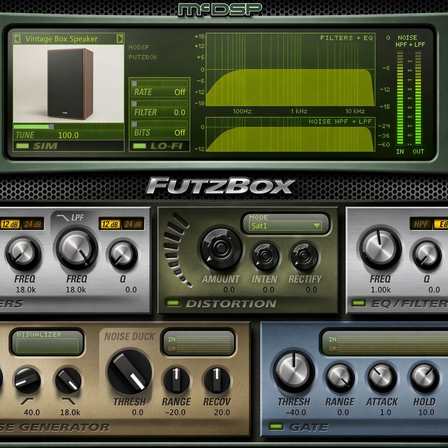This screenshot has height=448, width=448.
Task: Select 24 dB slope for LPF
Action: [x=133, y=224]
